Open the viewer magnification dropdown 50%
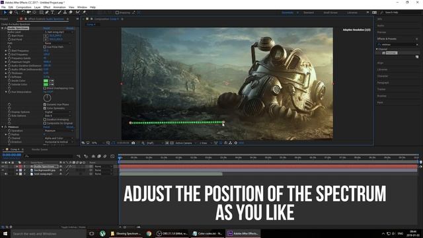Viewport: 423px width, 238px height. 98,143
